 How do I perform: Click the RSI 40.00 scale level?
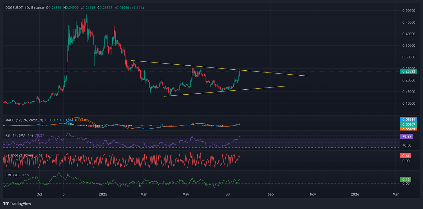(407, 145)
